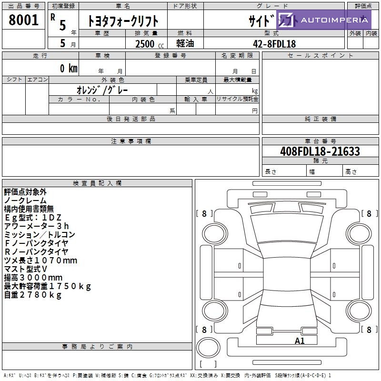
Task: Click the "シフト" label
Action: click(14, 80)
